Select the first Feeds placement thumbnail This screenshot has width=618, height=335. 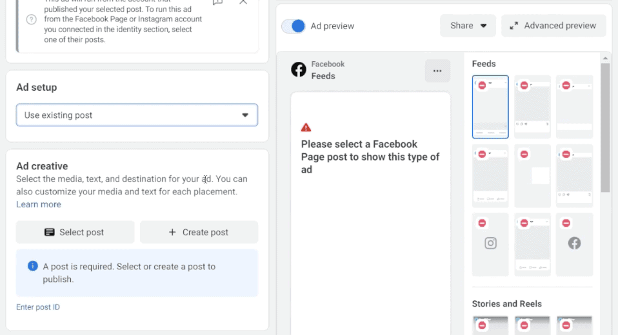pyautogui.click(x=490, y=107)
